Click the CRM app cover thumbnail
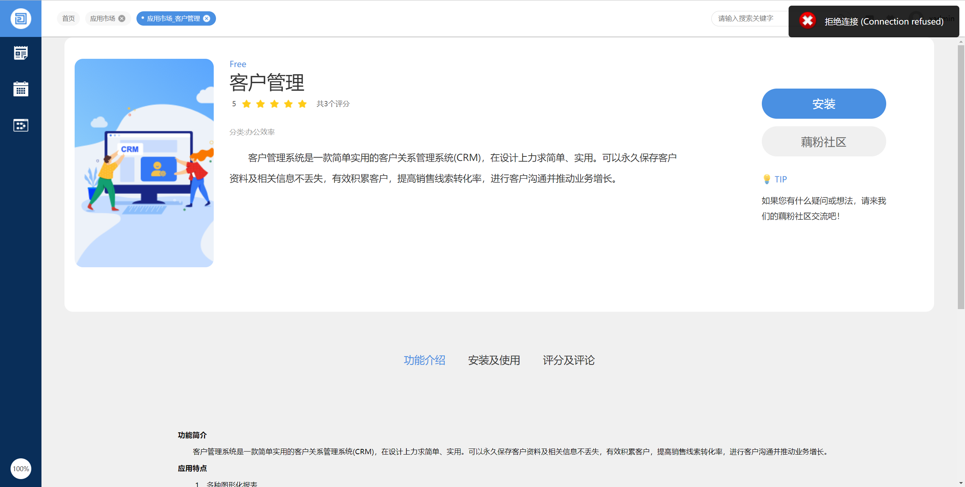The image size is (965, 487). tap(144, 163)
